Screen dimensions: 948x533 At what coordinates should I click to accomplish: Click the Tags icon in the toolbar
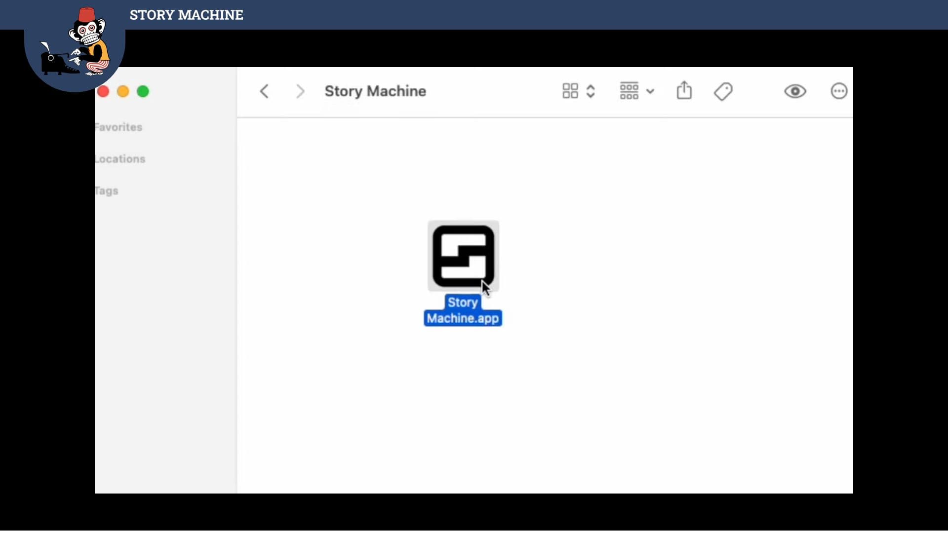click(x=723, y=91)
